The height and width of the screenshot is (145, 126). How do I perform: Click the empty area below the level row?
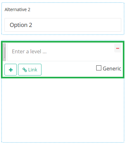63,110
